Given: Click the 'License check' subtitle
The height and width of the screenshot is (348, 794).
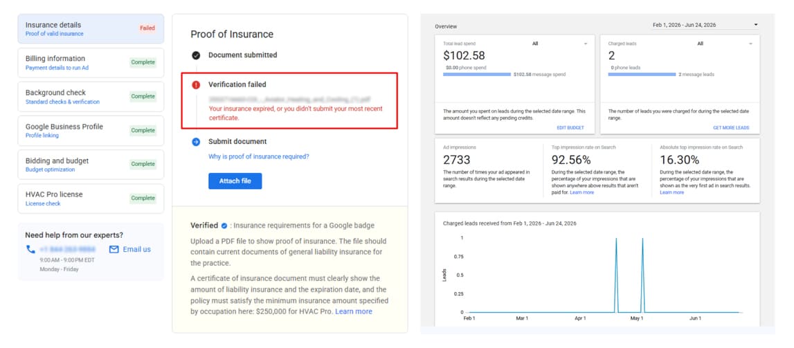Looking at the screenshot, I should click(43, 204).
